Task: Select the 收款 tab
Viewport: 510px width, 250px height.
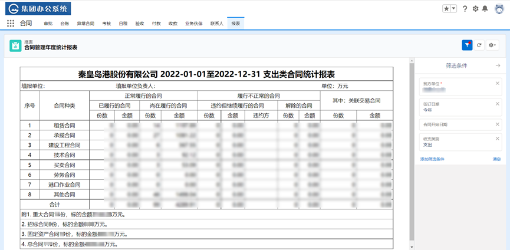Action: [173, 24]
